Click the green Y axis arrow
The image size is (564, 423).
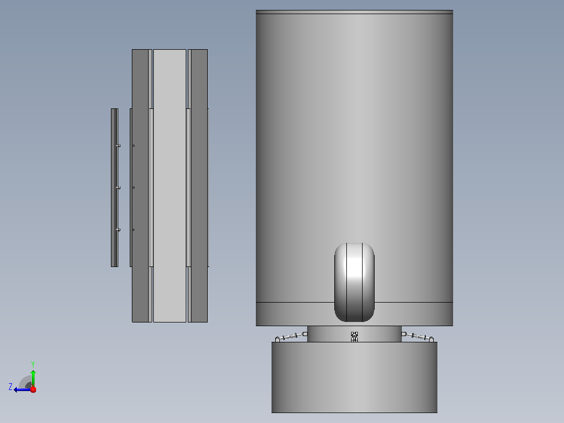pos(33,378)
